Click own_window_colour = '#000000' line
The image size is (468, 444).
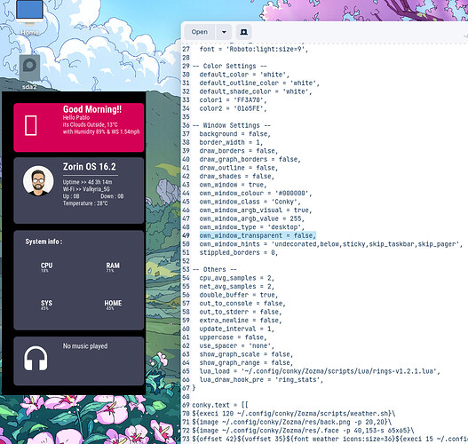pos(256,194)
